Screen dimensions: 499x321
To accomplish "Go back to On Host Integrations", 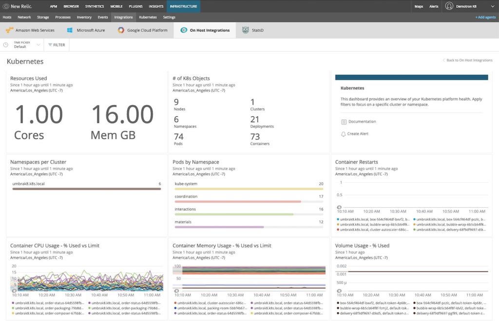I will tap(467, 60).
